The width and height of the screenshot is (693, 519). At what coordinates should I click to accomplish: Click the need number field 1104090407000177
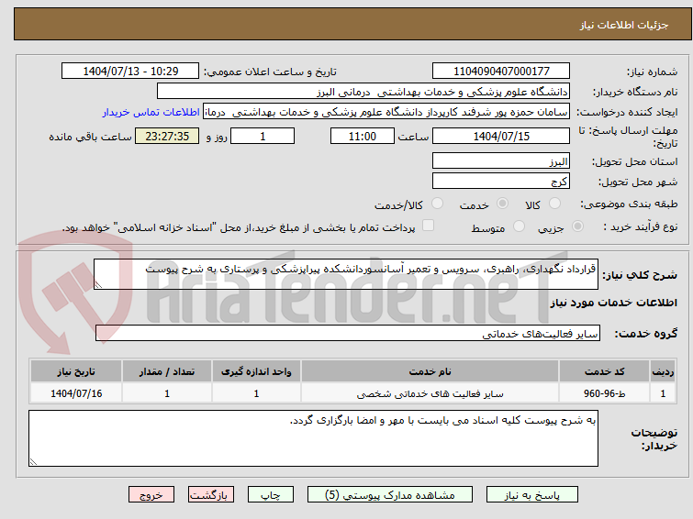[x=501, y=72]
